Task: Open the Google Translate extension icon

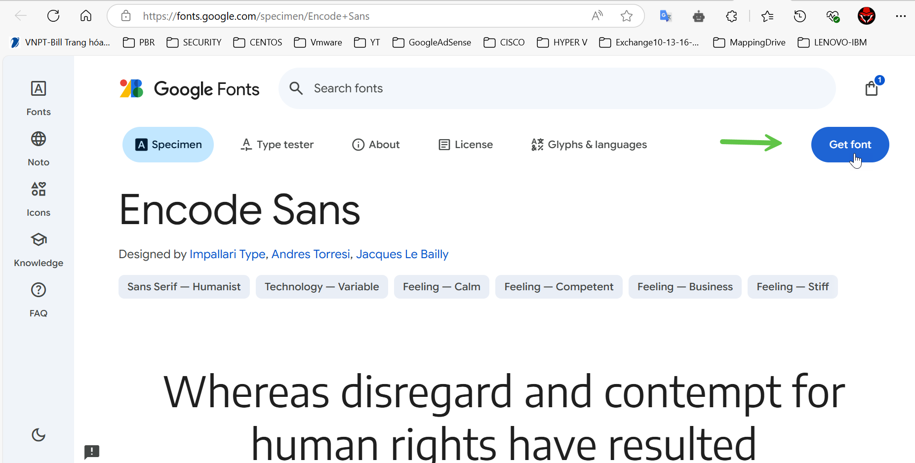Action: click(666, 16)
